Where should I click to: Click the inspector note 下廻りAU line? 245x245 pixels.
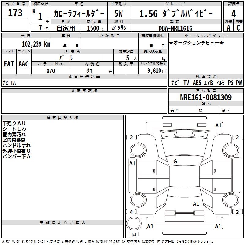(x=14, y=123)
